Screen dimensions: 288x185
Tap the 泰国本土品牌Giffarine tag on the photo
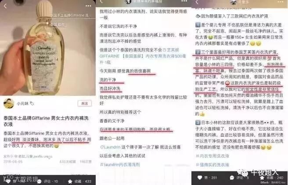[x=71, y=15]
